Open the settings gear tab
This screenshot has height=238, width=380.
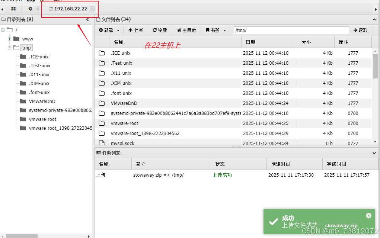pyautogui.click(x=30, y=9)
